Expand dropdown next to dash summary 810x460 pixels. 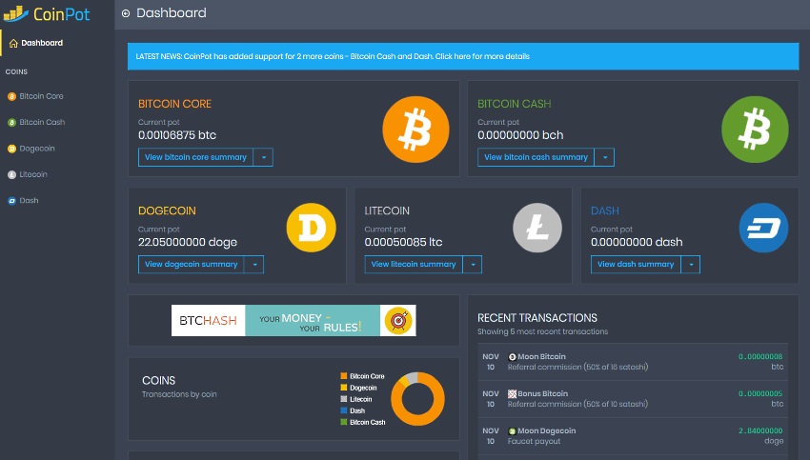click(x=691, y=265)
